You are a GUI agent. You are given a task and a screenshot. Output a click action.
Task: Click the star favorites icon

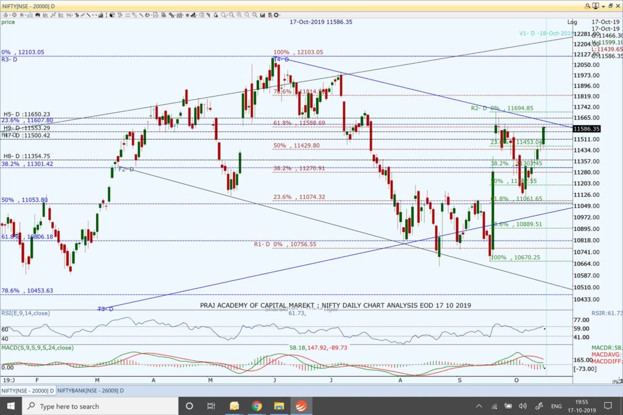187,15
